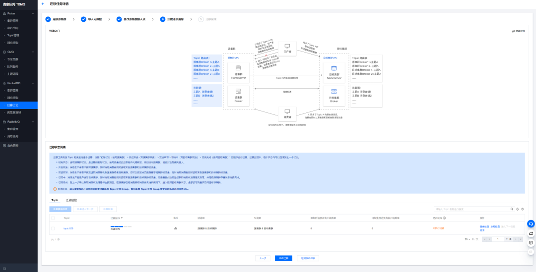Open 跨集群复制 under RocketMQ
The height and width of the screenshot is (272, 536).
point(14,112)
